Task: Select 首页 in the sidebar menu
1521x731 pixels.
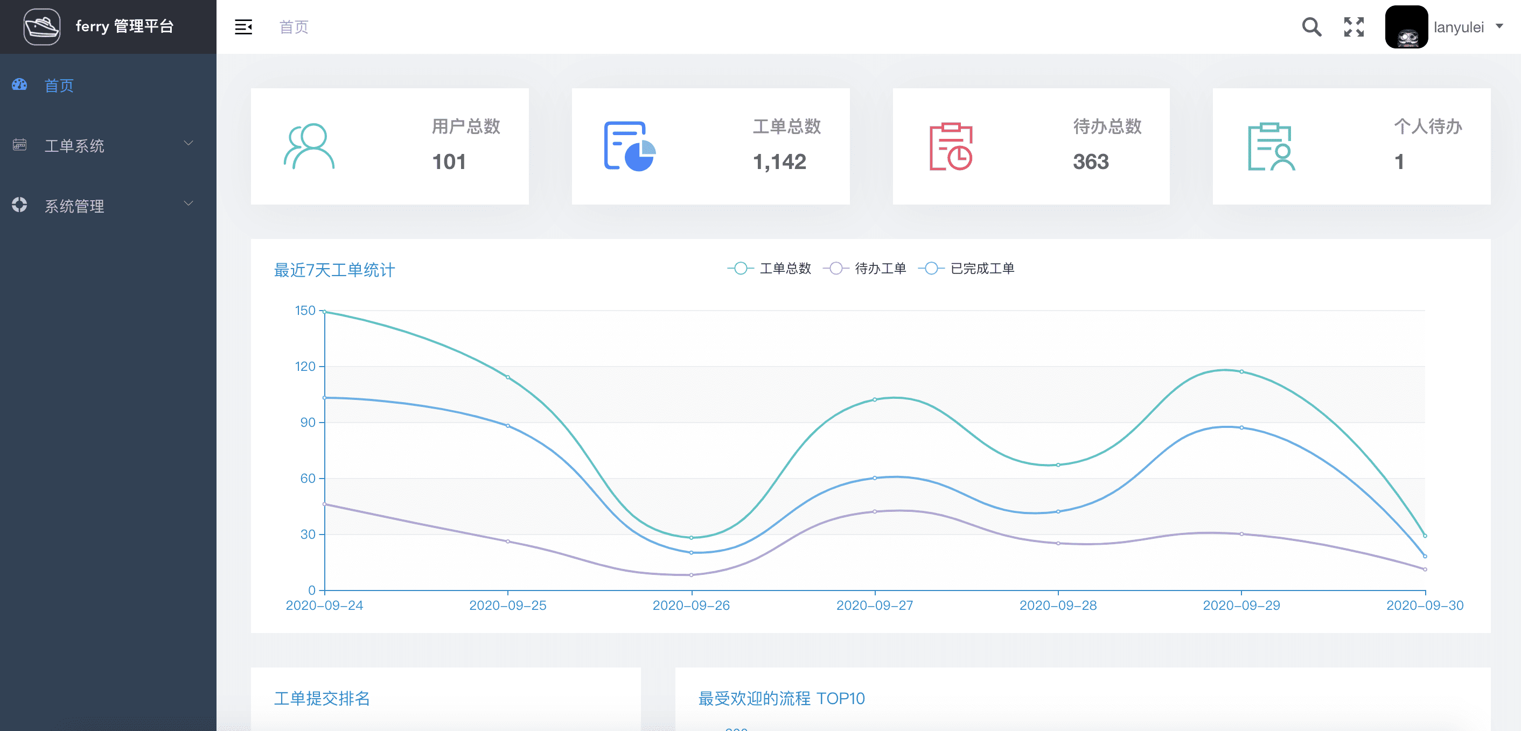Action: [x=59, y=86]
